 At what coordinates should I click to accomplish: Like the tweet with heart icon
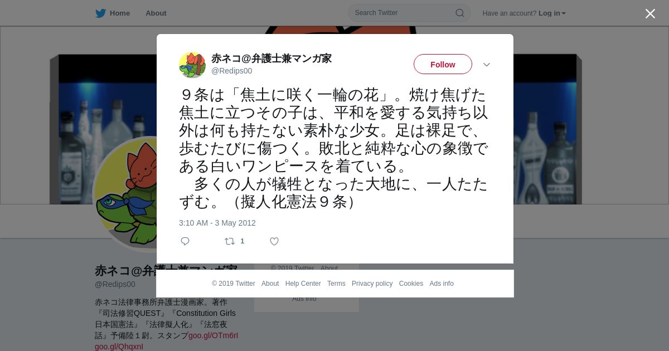tap(274, 241)
